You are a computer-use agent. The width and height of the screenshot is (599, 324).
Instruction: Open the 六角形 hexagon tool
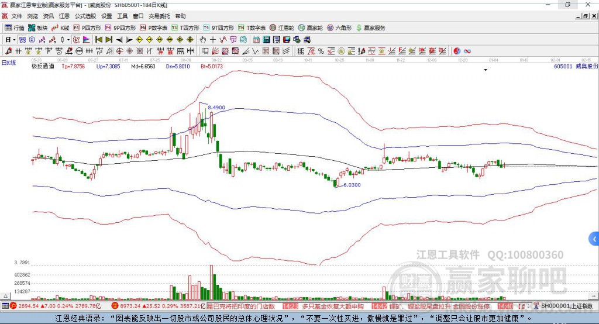pos(339,28)
